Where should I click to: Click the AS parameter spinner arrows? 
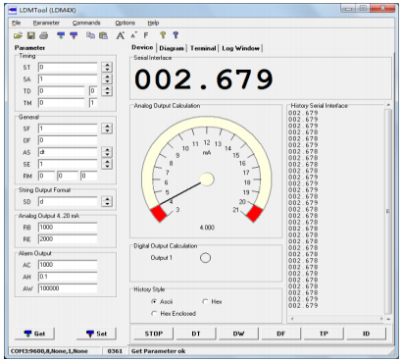(x=107, y=152)
